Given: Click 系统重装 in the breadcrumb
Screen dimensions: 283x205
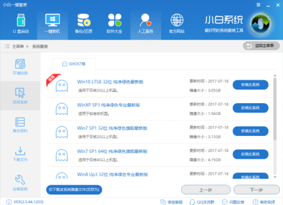Looking at the screenshot, I should 40,47.
